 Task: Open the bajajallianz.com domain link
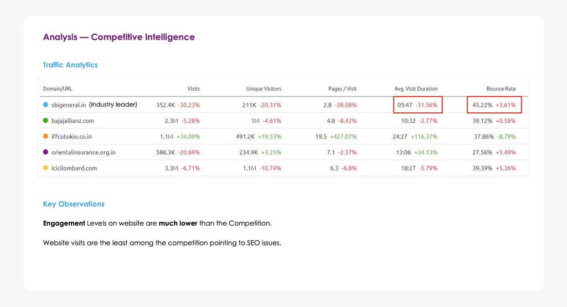[73, 121]
